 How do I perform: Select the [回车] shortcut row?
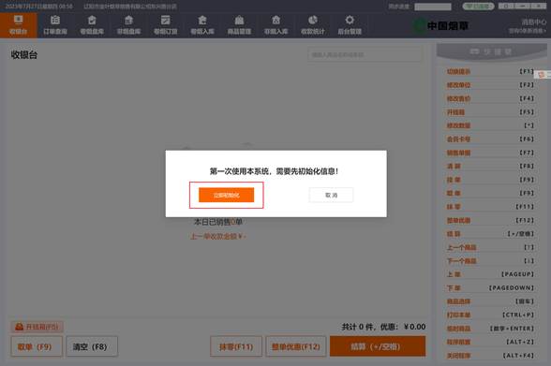coord(490,301)
